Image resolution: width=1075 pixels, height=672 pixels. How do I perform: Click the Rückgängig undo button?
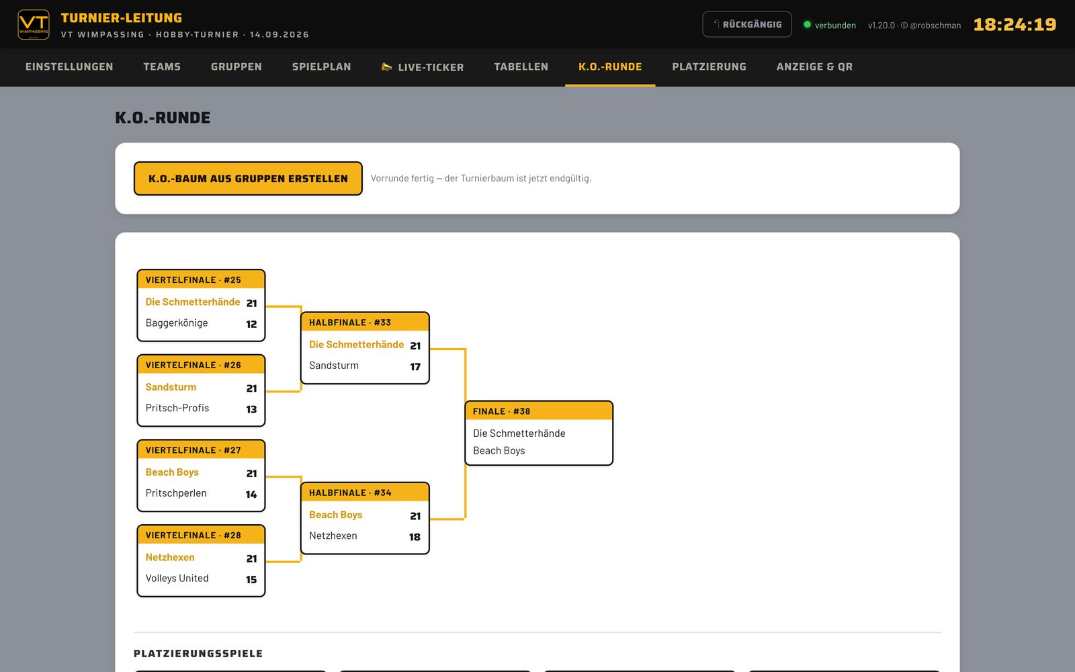747,24
